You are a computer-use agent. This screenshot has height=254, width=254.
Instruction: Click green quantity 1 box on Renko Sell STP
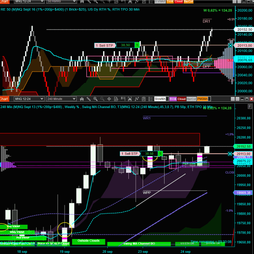[x=137, y=45]
